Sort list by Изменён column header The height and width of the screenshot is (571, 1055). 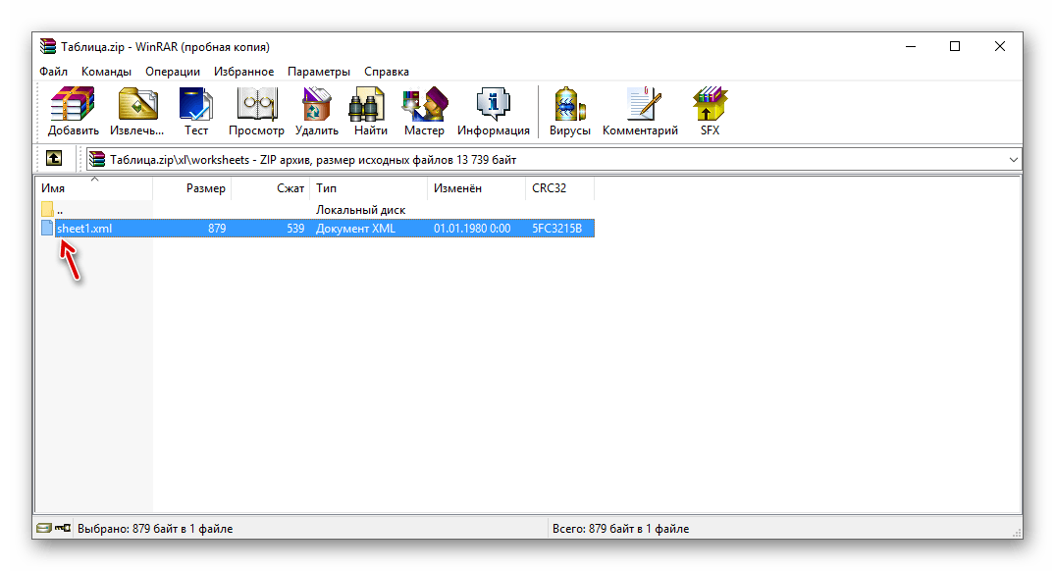tap(455, 188)
